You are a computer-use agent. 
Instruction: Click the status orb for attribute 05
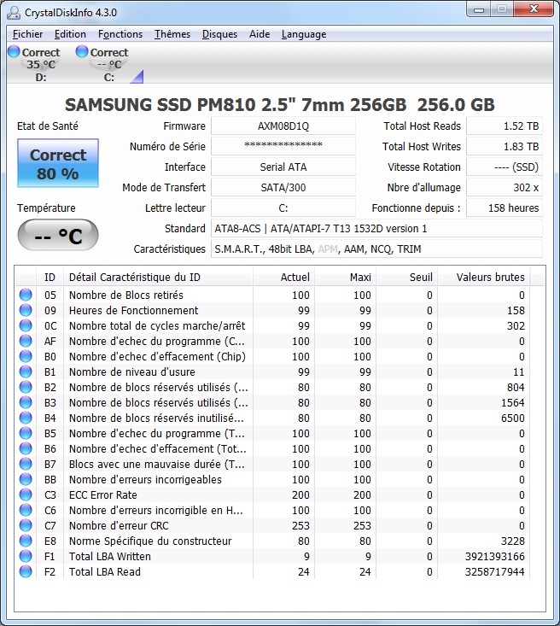(x=26, y=295)
